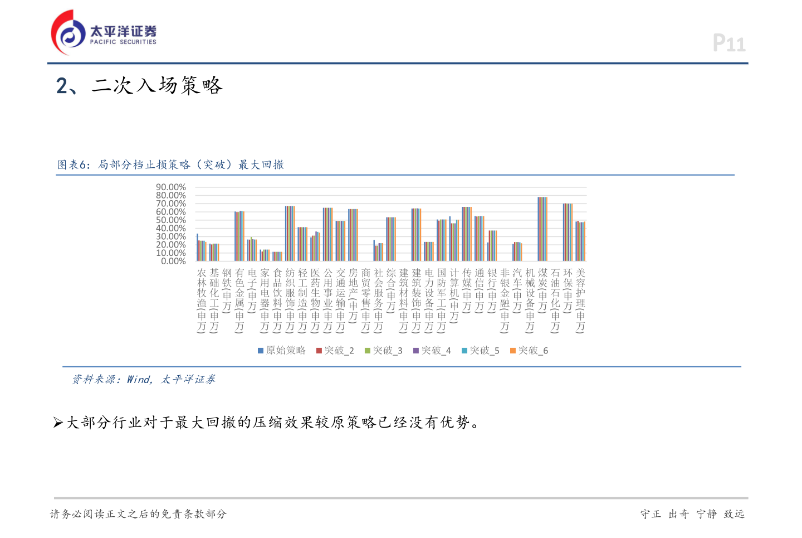
Task: Click the 80.00% y-axis label
Action: [x=171, y=196]
